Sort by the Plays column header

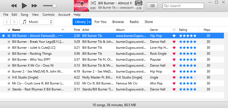(x=205, y=30)
